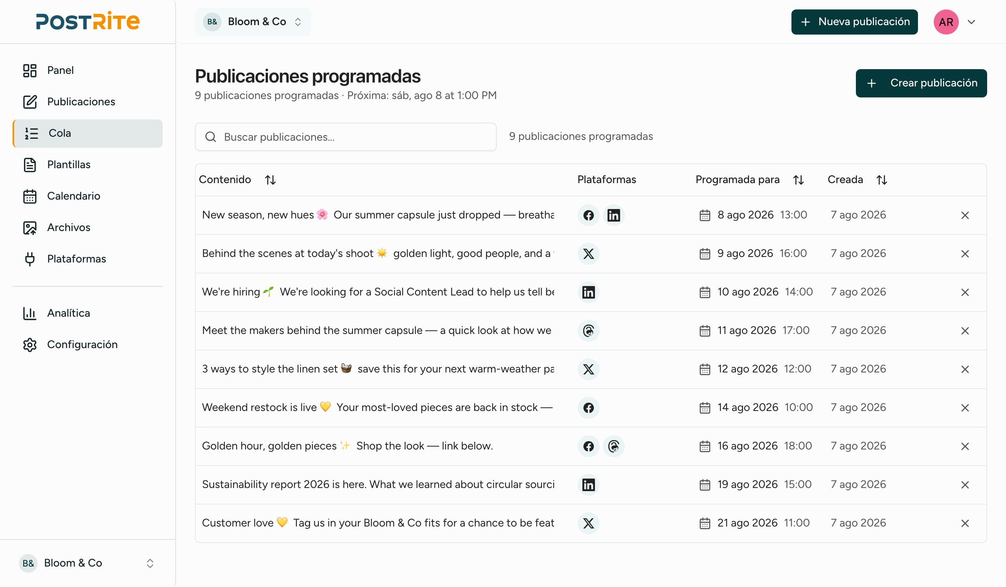Click the Threads icon on the Meet the makers post
The height and width of the screenshot is (587, 1006).
pyautogui.click(x=588, y=331)
